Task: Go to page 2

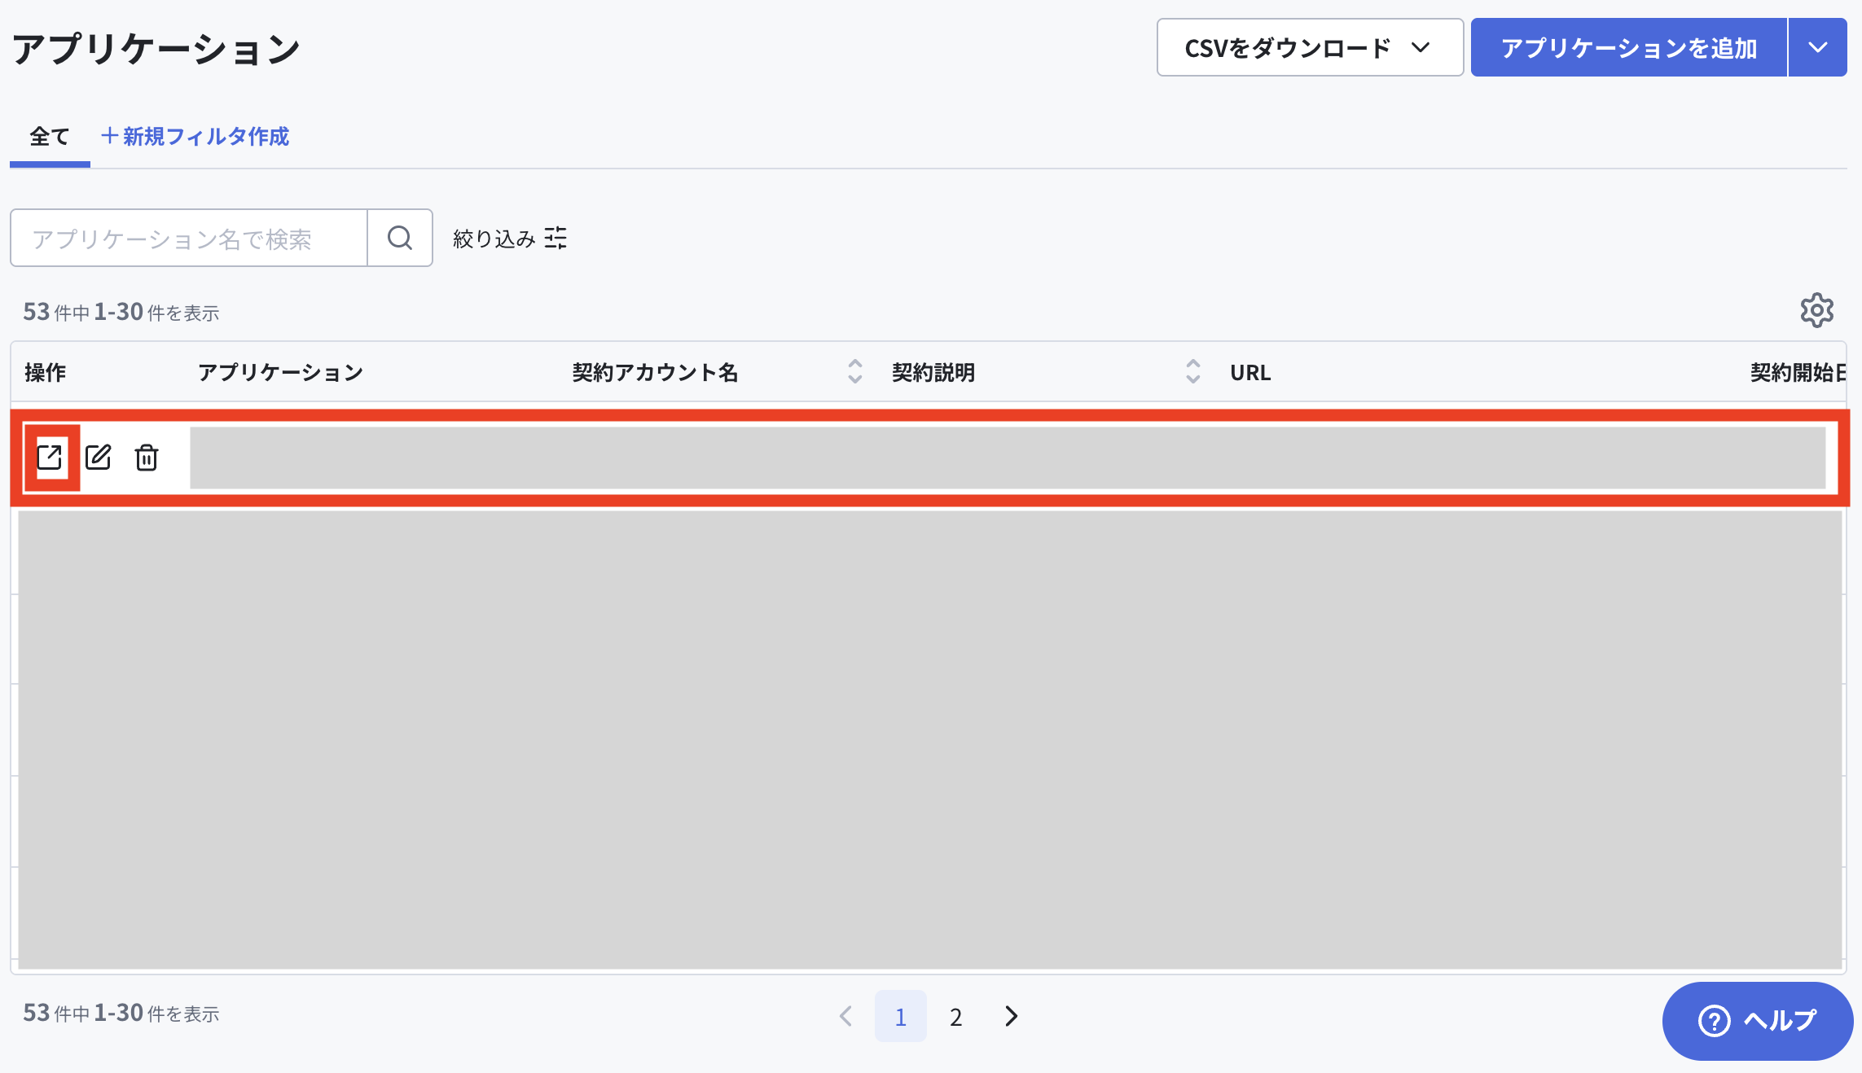Action: (955, 1016)
